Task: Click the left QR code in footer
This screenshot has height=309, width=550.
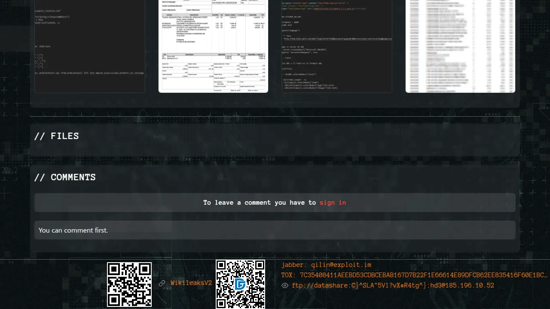Action: [129, 284]
